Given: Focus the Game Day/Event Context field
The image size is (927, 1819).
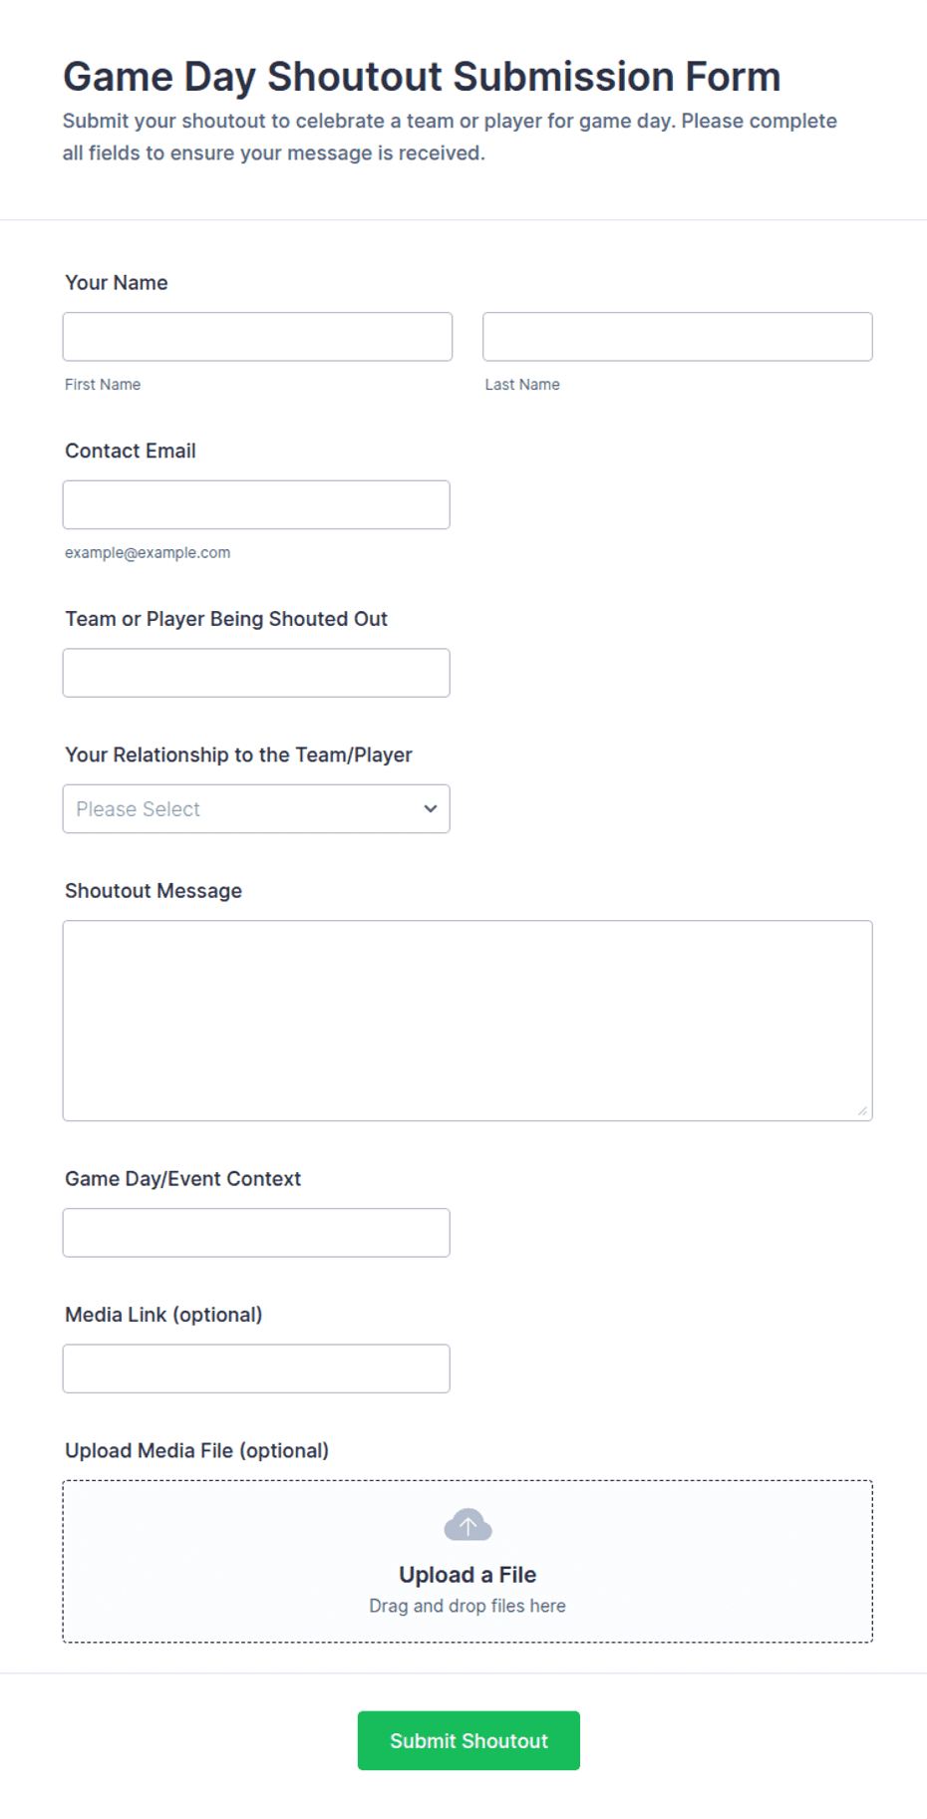Looking at the screenshot, I should point(256,1233).
